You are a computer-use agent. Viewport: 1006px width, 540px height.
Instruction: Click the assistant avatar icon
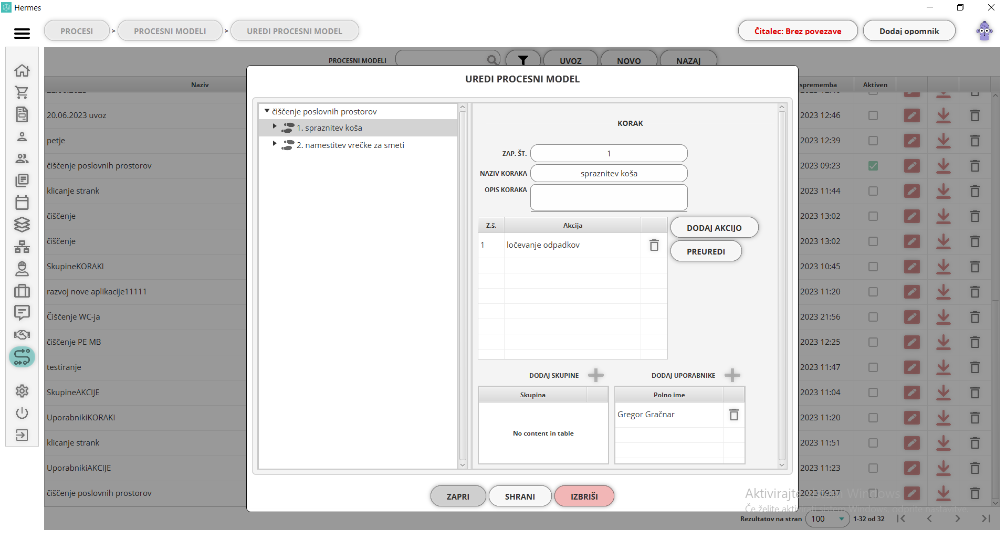(984, 31)
